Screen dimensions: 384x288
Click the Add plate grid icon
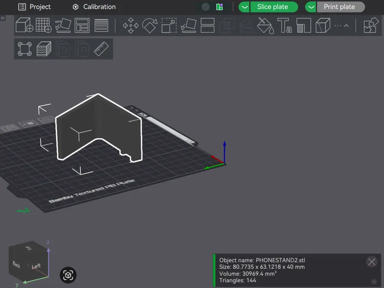pos(44,25)
